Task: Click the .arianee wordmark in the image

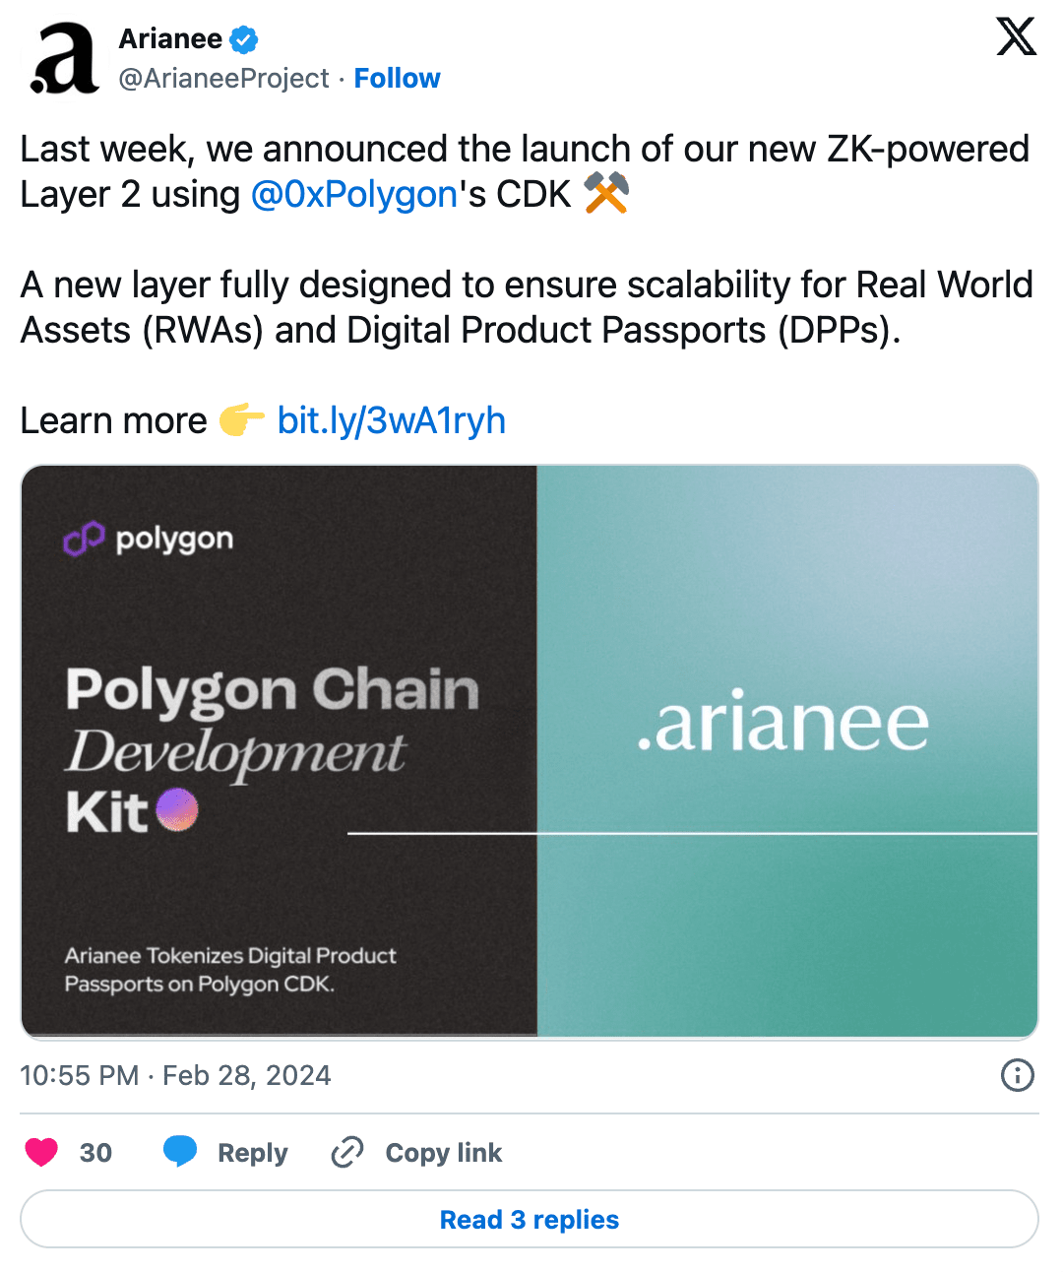Action: point(783,724)
